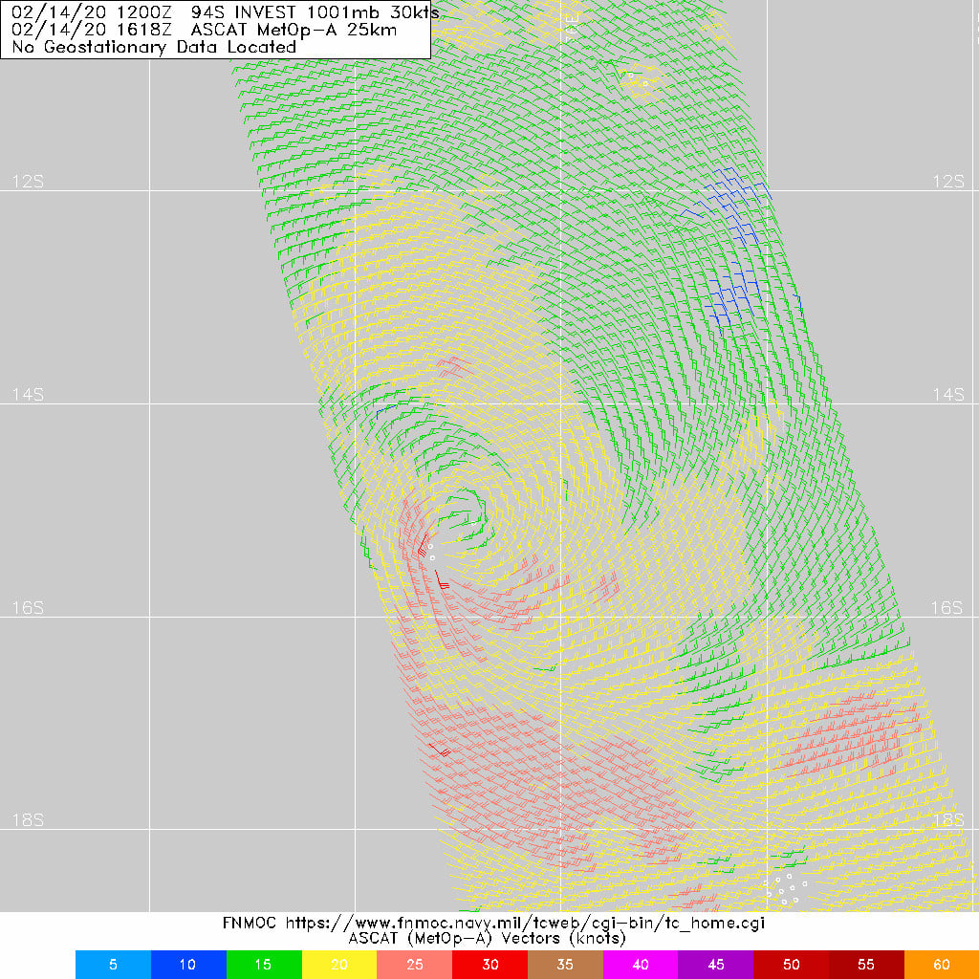This screenshot has width=979, height=979.
Task: Click the 5 knots light blue legend swatch
Action: point(113,965)
